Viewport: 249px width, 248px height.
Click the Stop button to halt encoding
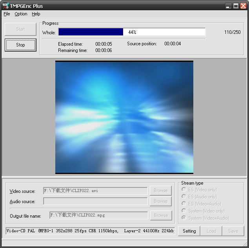pos(20,45)
